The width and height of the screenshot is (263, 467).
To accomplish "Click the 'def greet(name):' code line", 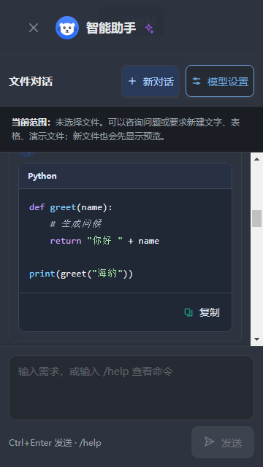I will pyautogui.click(x=71, y=207).
